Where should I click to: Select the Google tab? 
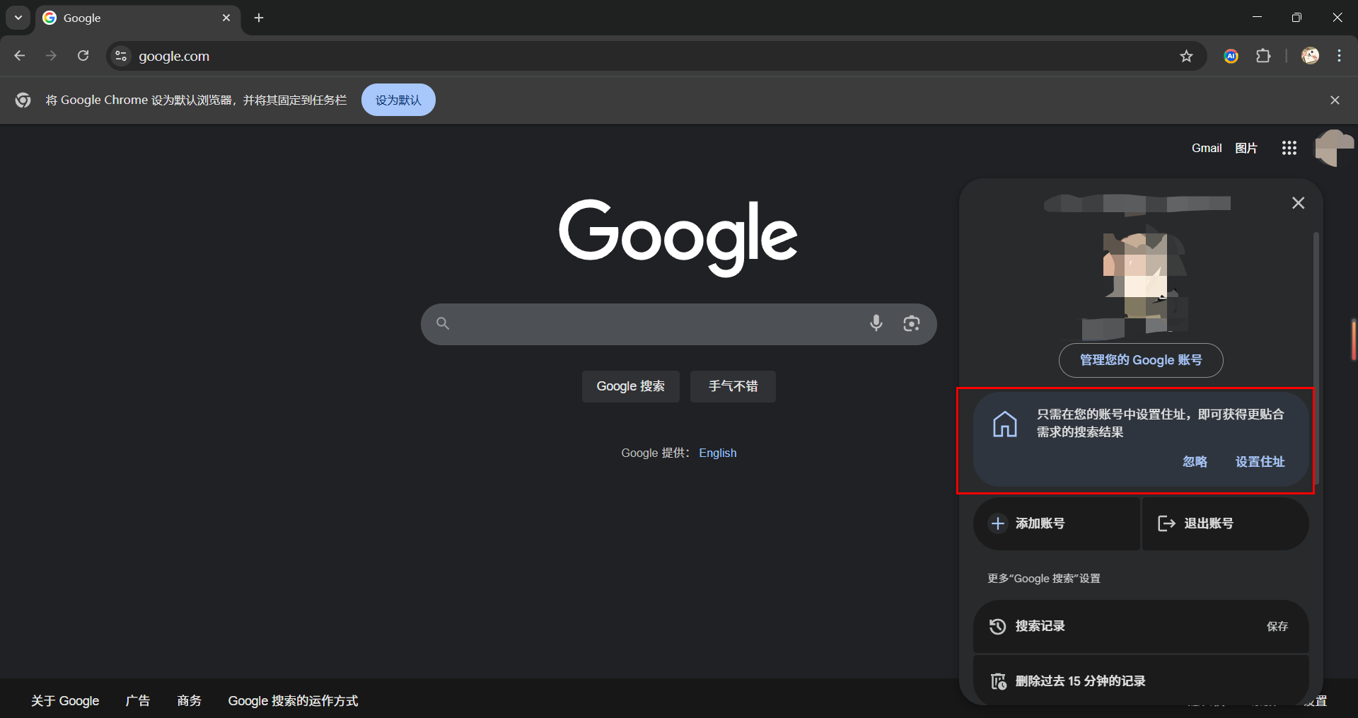point(138,18)
